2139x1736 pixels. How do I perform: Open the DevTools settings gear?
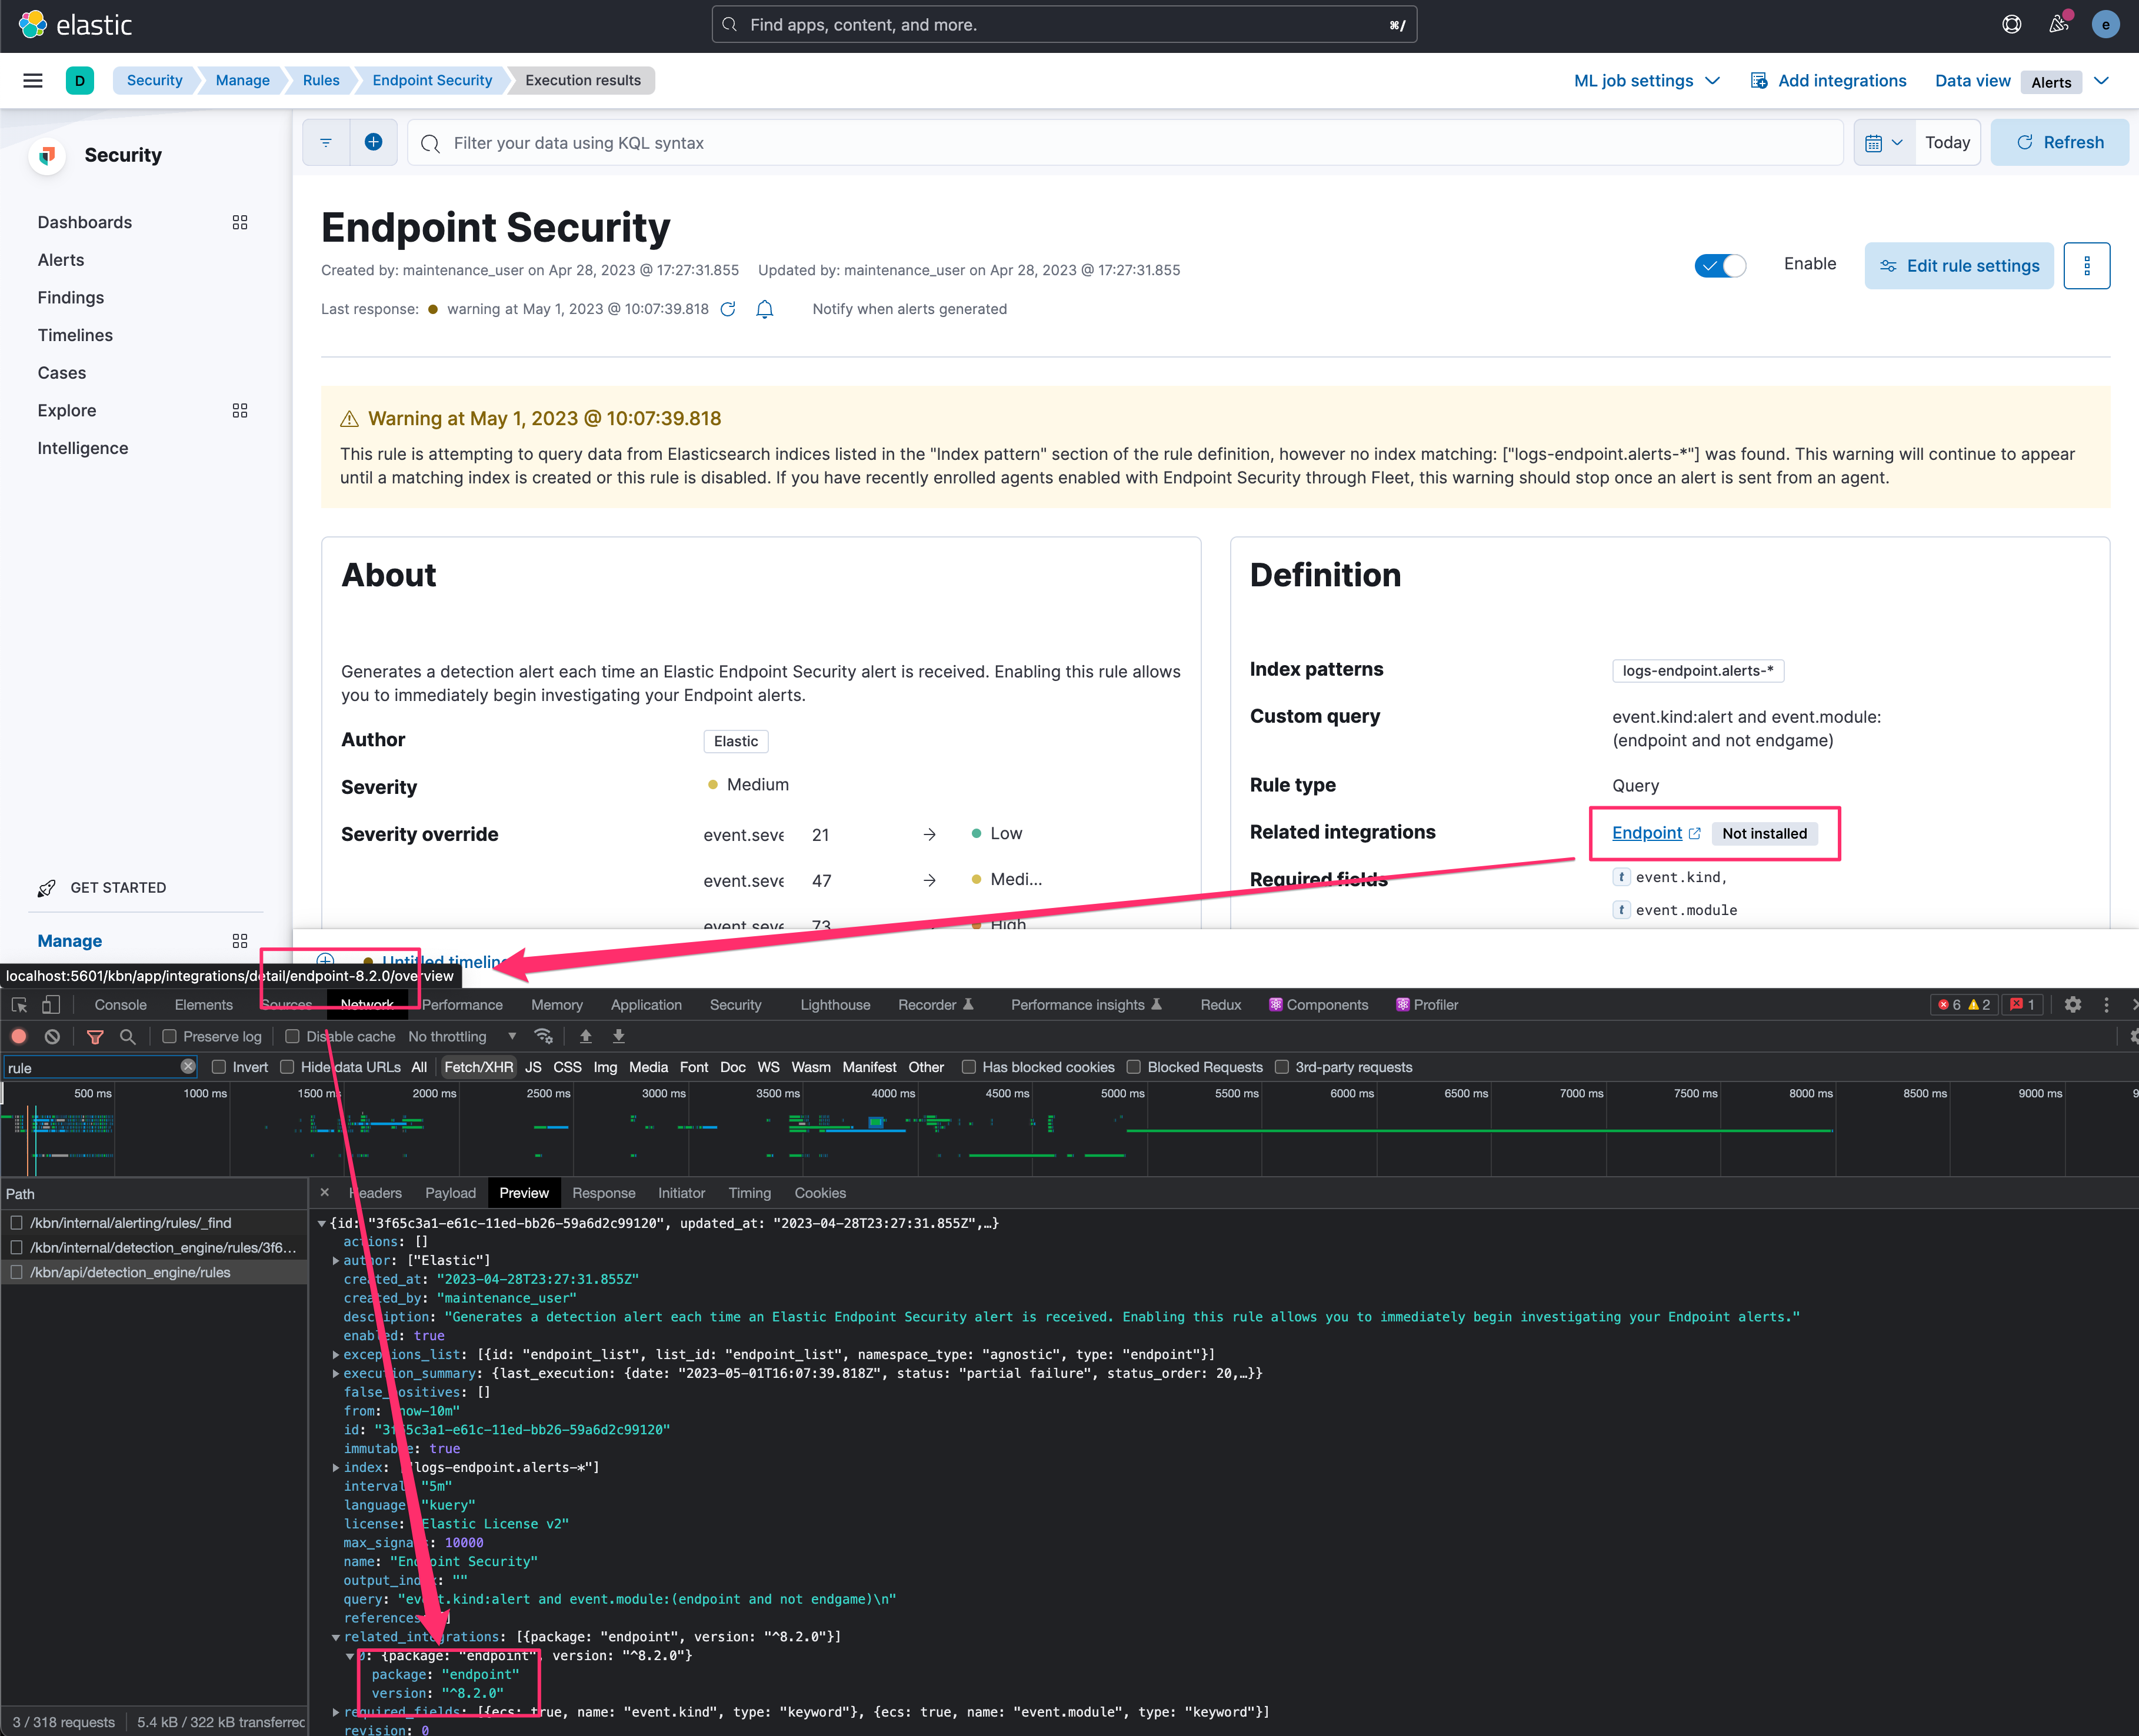2074,1004
